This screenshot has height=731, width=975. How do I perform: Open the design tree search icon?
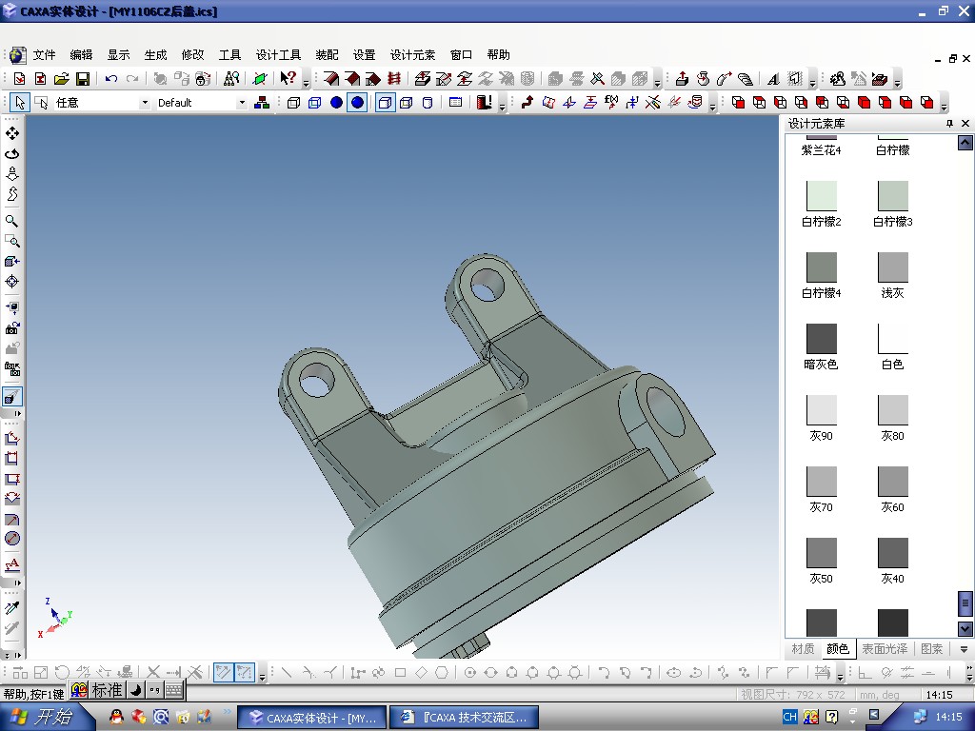(231, 79)
